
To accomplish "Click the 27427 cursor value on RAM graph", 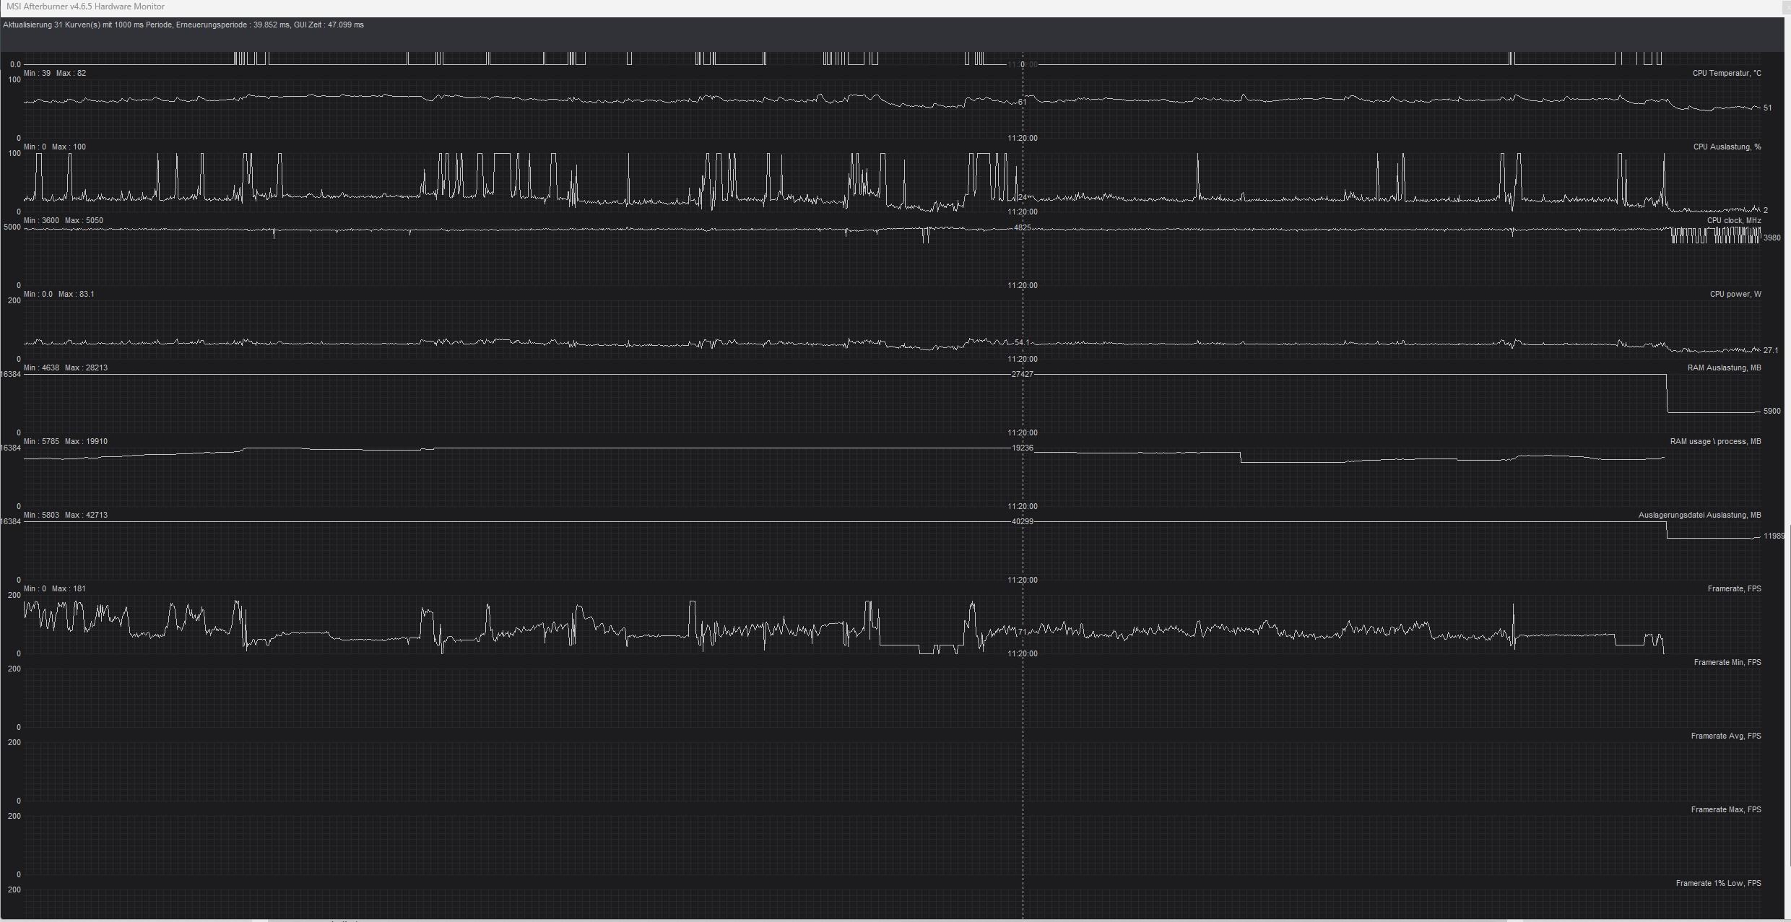I will pyautogui.click(x=1022, y=374).
